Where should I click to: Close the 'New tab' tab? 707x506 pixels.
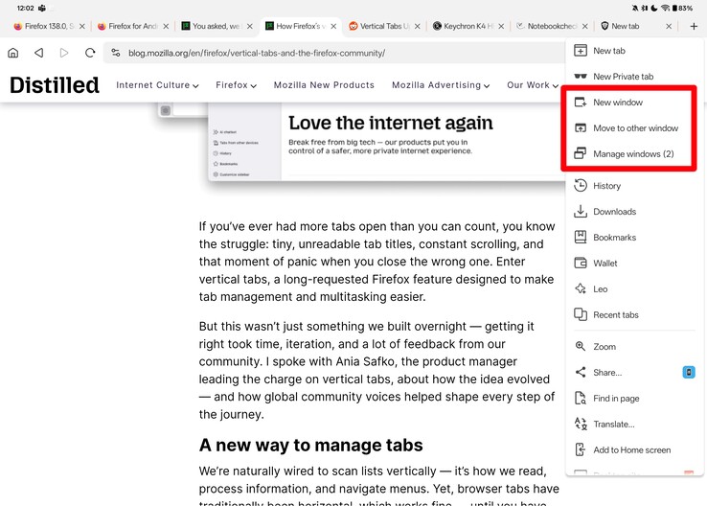tap(669, 26)
